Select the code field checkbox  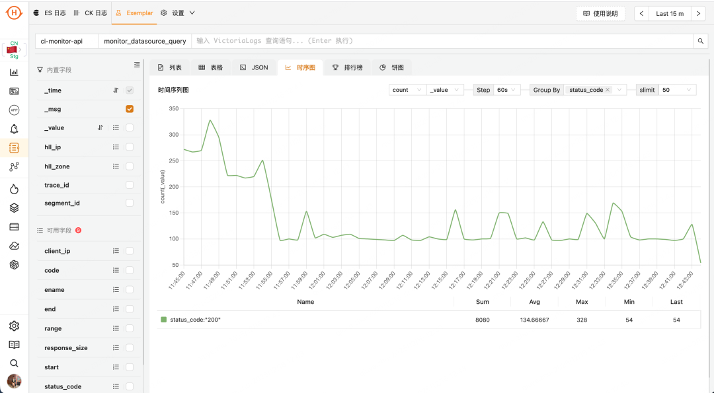(130, 271)
